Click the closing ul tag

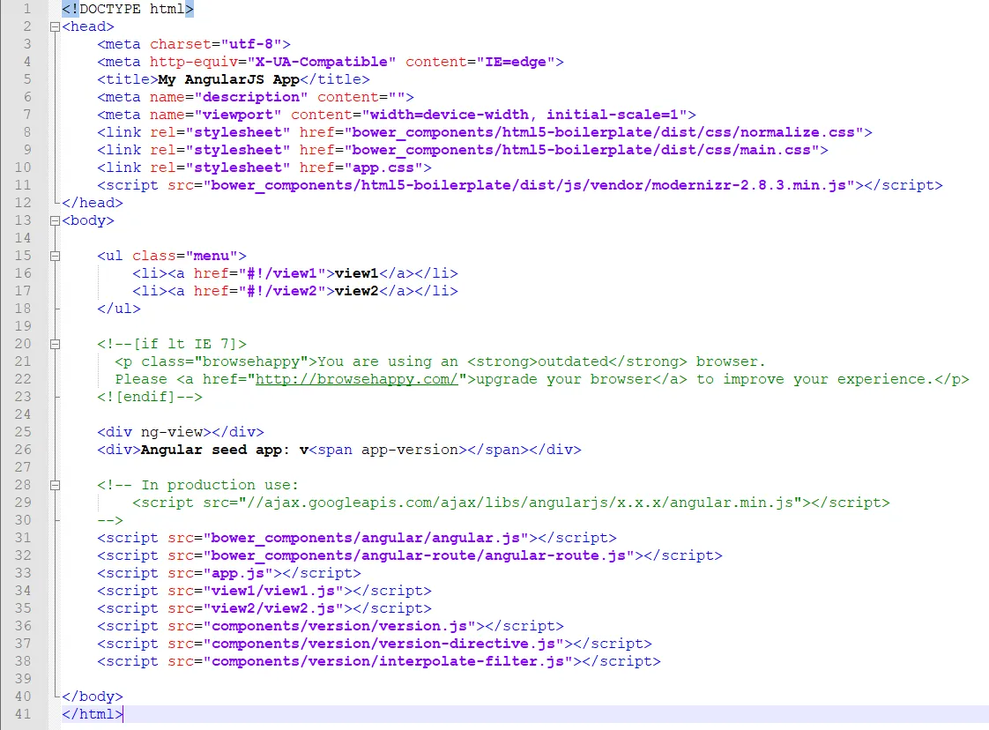click(119, 309)
